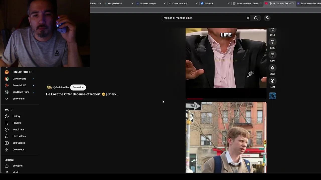This screenshot has height=180, width=321.
Task: Open the @BrainRushhh channel link
Action: click(61, 87)
